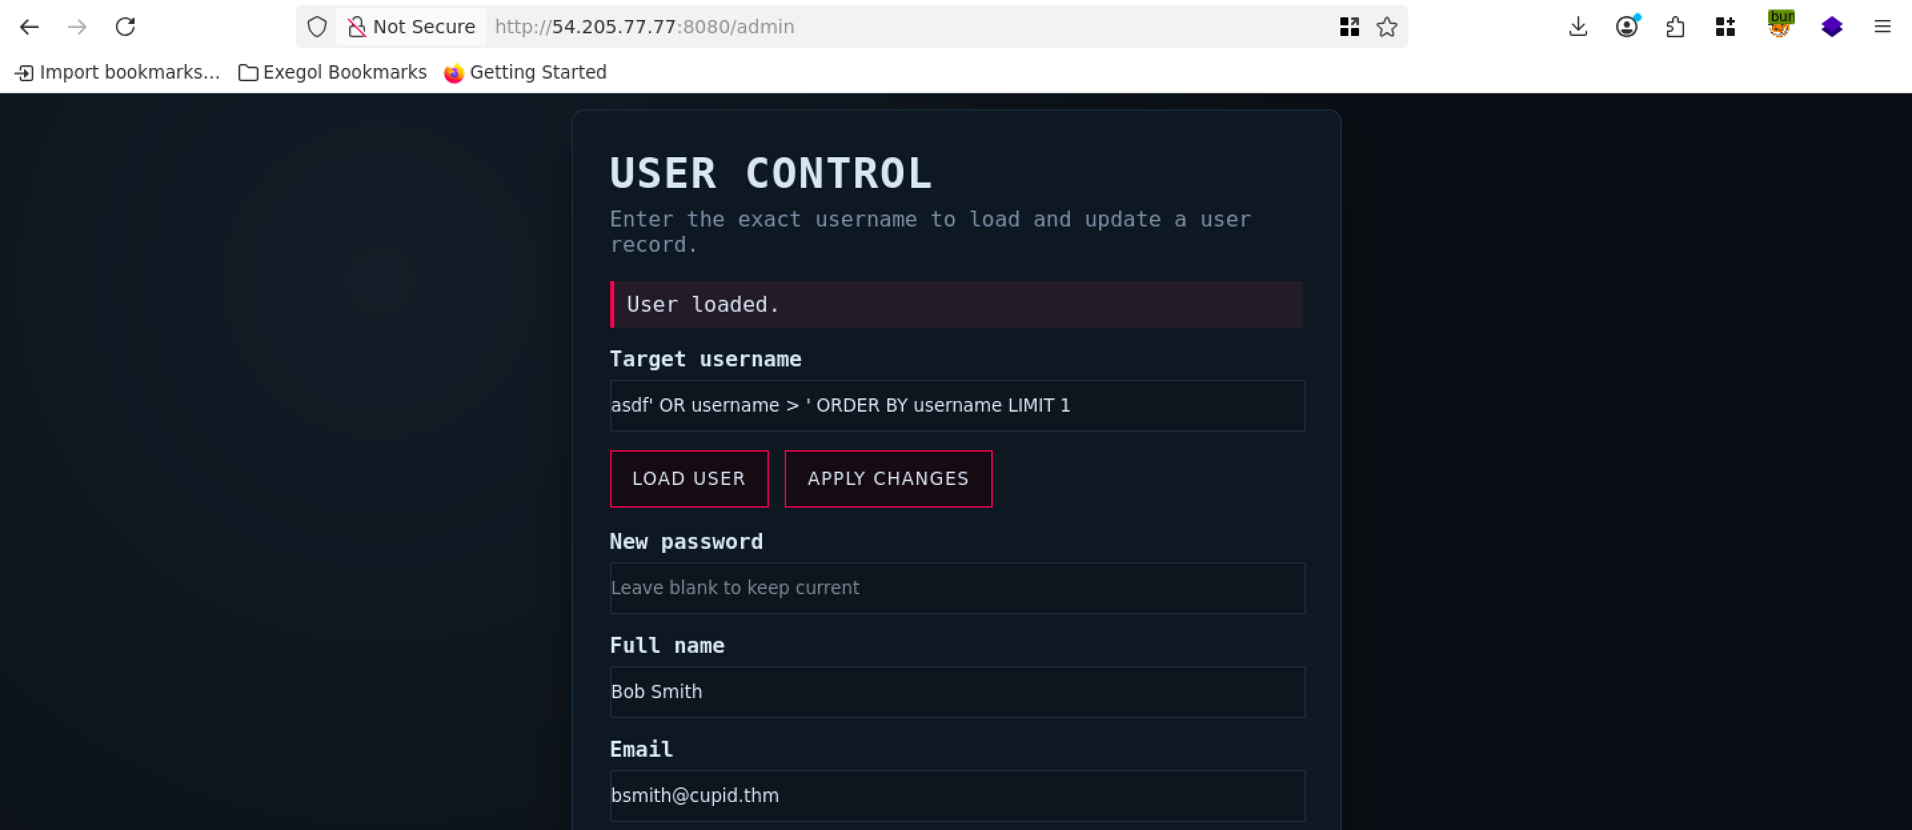Open the shield tracking protection icon

pyautogui.click(x=317, y=27)
